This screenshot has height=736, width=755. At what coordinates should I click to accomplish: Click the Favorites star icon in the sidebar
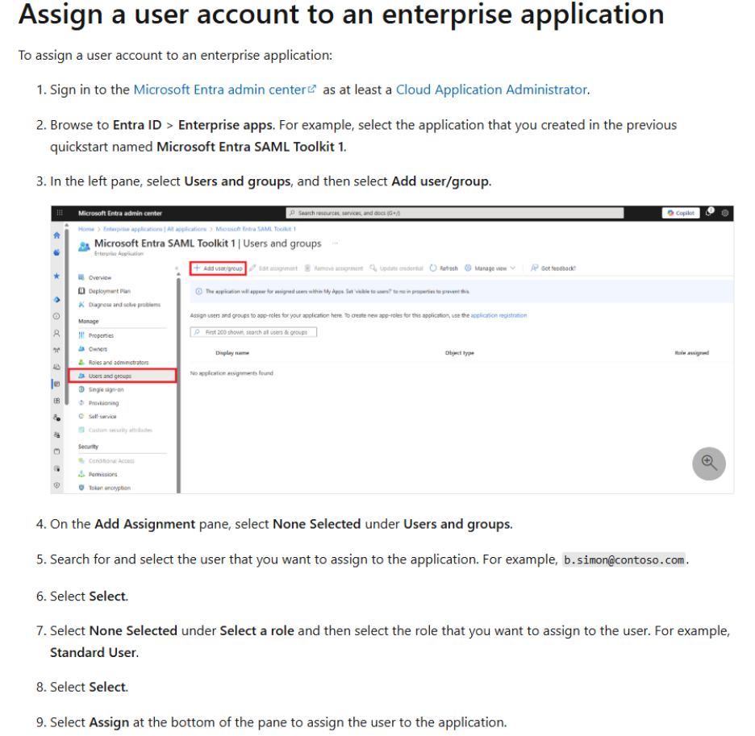pyautogui.click(x=56, y=276)
